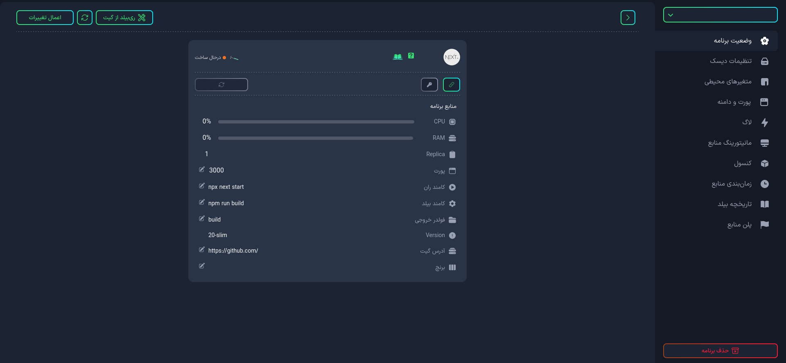
Task: Open لاگ logs page
Action: pos(716,123)
